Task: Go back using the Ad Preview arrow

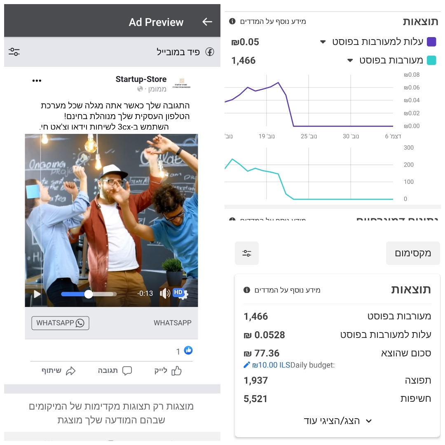Action: pos(207,22)
